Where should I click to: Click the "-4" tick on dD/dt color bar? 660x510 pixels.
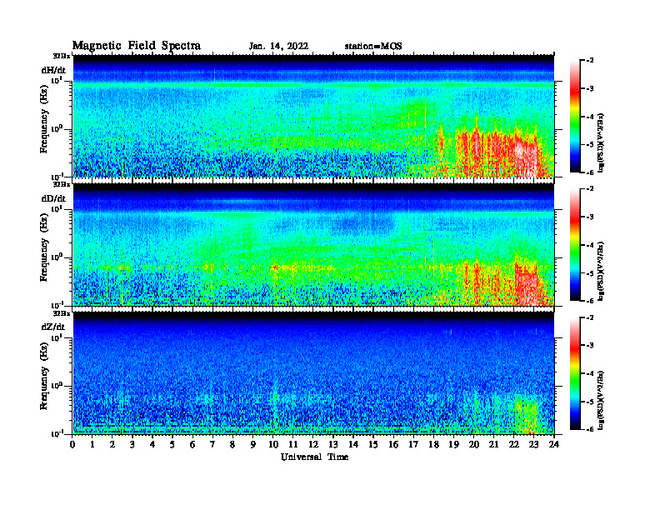[590, 245]
